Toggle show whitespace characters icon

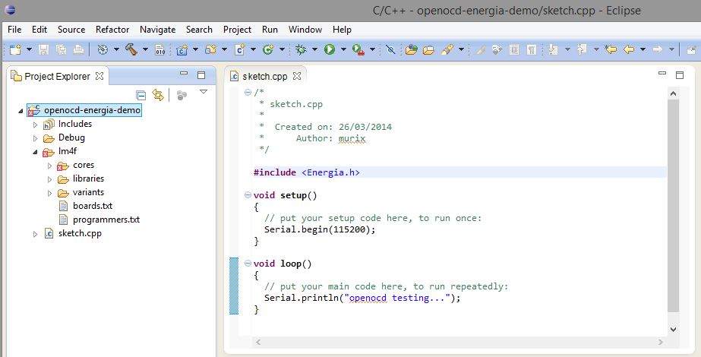click(531, 49)
